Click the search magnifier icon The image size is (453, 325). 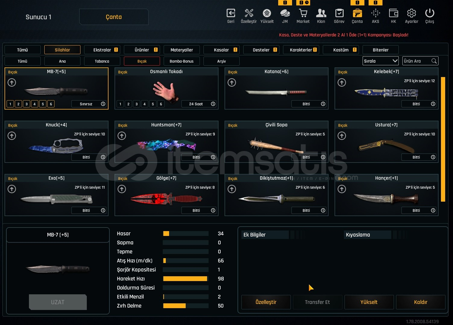434,61
